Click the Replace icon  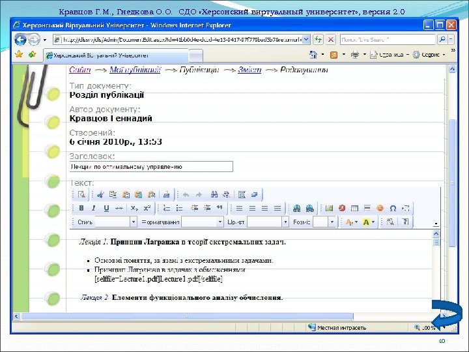[227, 194]
